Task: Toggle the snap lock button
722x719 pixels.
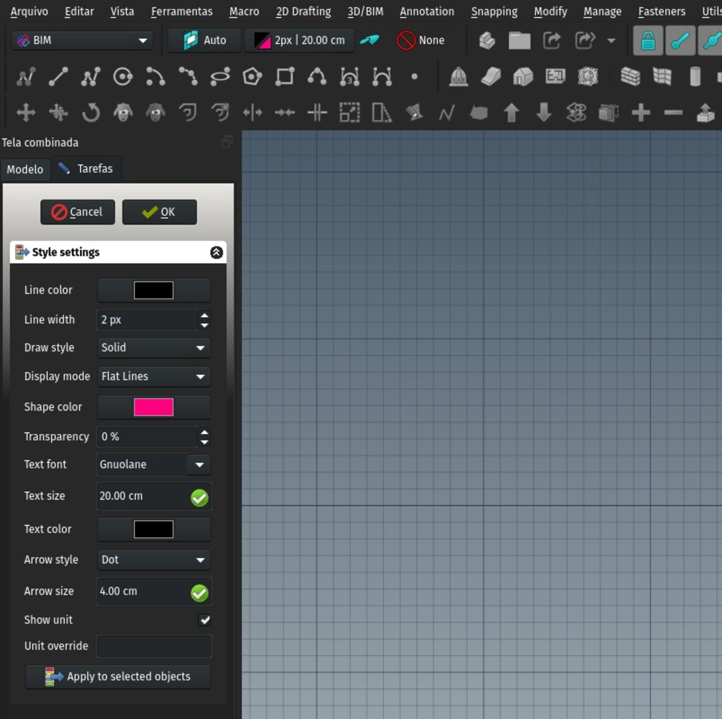Action: click(648, 41)
